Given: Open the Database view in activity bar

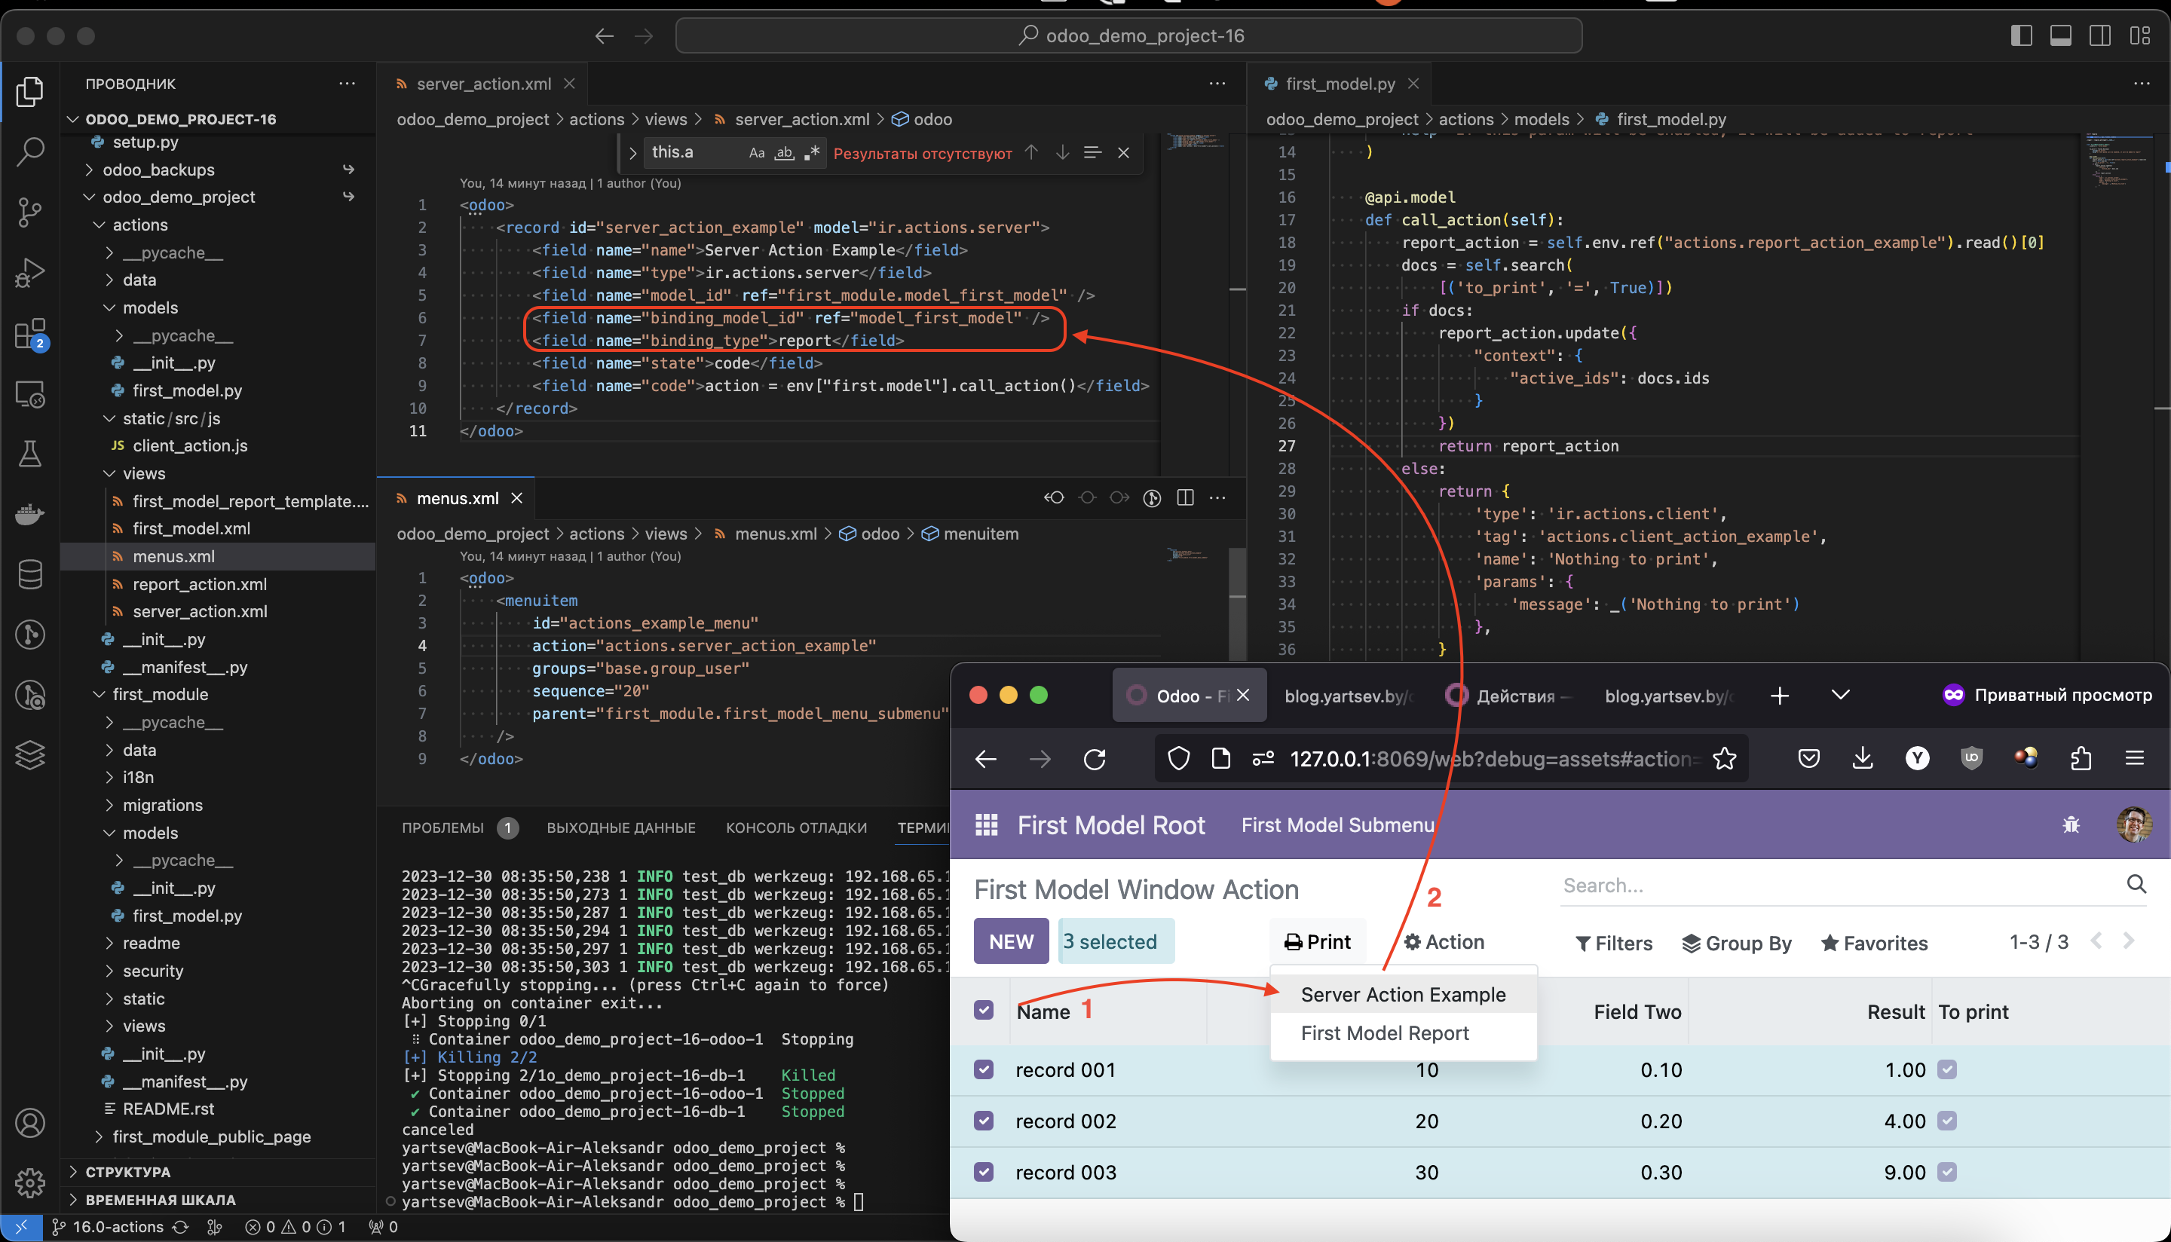Looking at the screenshot, I should pyautogui.click(x=30, y=574).
